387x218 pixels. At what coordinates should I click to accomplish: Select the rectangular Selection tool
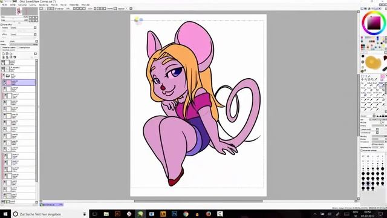tap(362, 76)
